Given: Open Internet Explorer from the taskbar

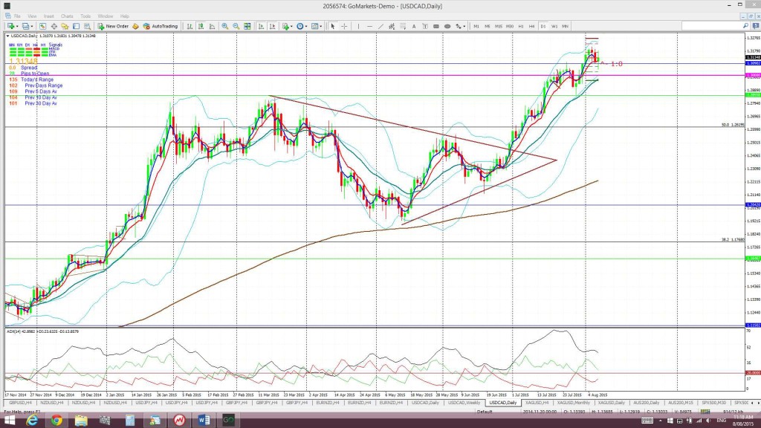Looking at the screenshot, I should click(x=32, y=421).
